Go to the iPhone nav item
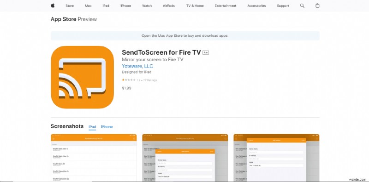Screen dimensions: 369x182 125,6
